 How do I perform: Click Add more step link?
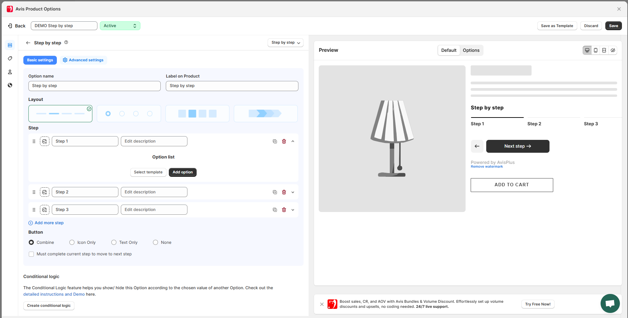[49, 223]
